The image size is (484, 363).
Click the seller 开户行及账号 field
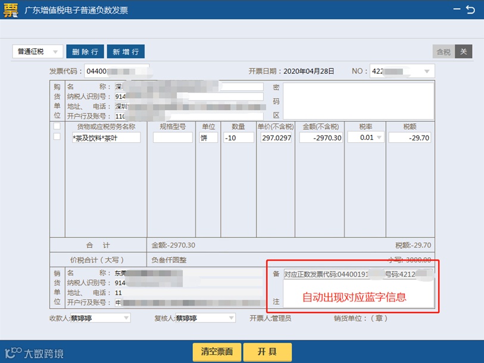tap(189, 303)
